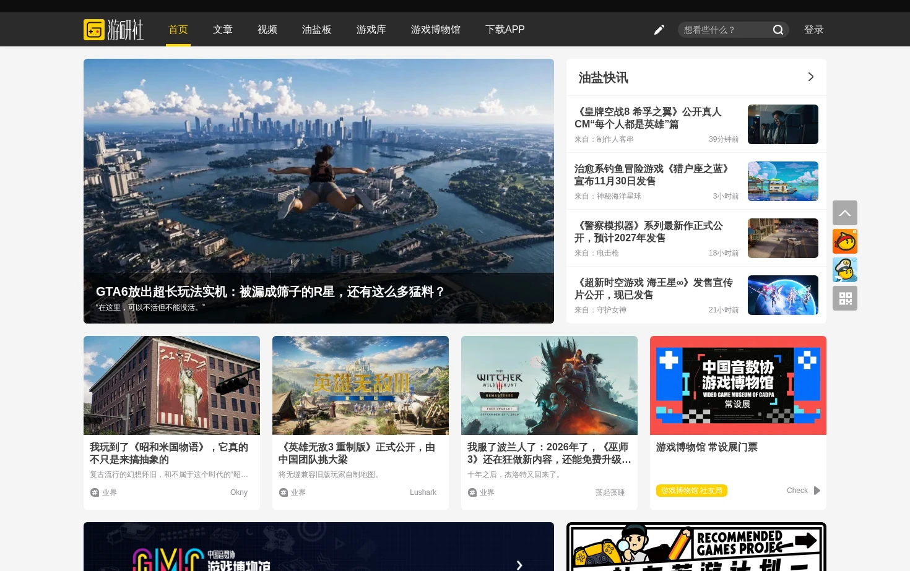Go to next slide on GMC banner
This screenshot has height=571, width=910.
coord(519,565)
